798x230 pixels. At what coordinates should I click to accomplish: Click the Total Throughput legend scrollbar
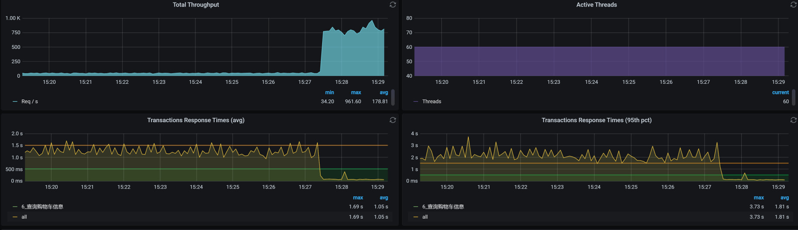point(393,97)
